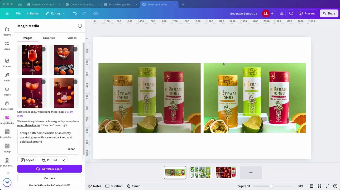Select page 2 thumbnail
The width and height of the screenshot is (340, 190).
point(200,173)
